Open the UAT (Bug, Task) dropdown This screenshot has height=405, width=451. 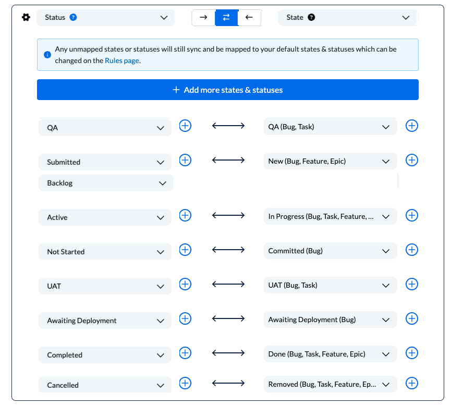pos(330,285)
